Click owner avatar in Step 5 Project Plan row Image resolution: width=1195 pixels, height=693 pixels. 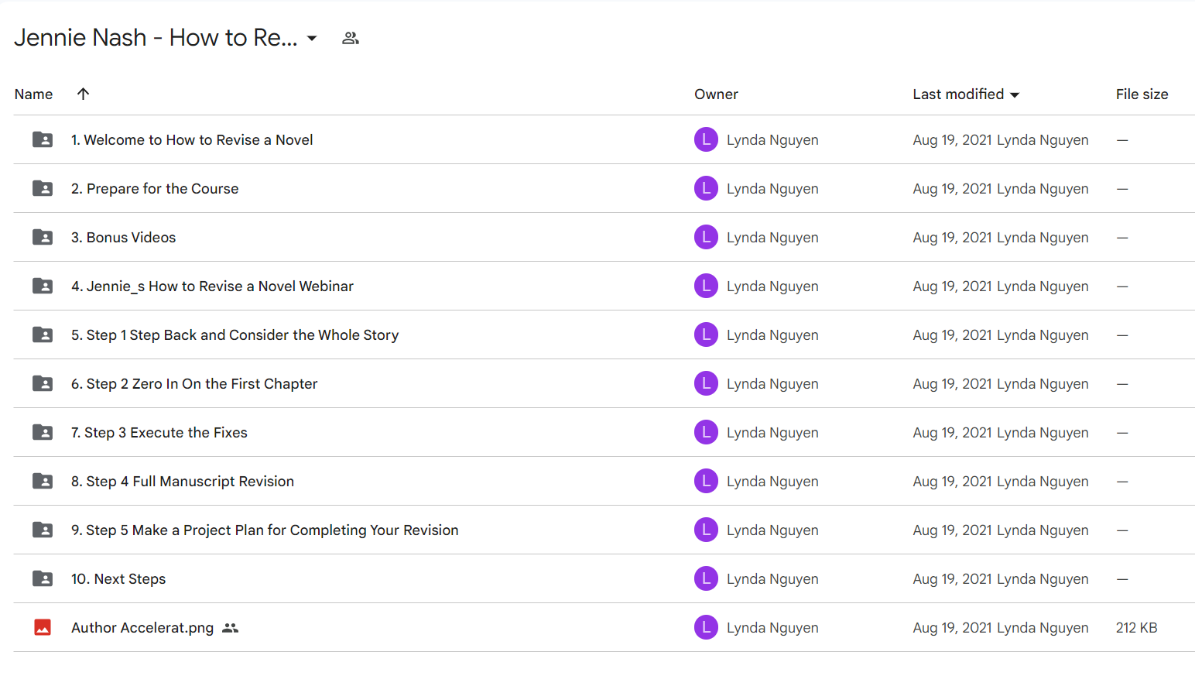[x=706, y=530]
